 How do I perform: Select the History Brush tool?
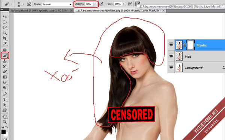[x=4, y=66]
